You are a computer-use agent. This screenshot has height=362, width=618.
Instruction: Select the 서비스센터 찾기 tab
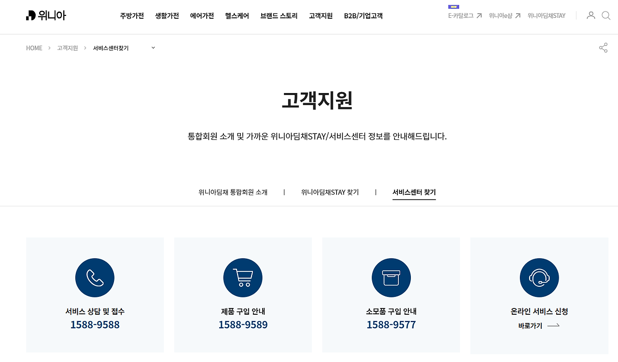tap(414, 192)
